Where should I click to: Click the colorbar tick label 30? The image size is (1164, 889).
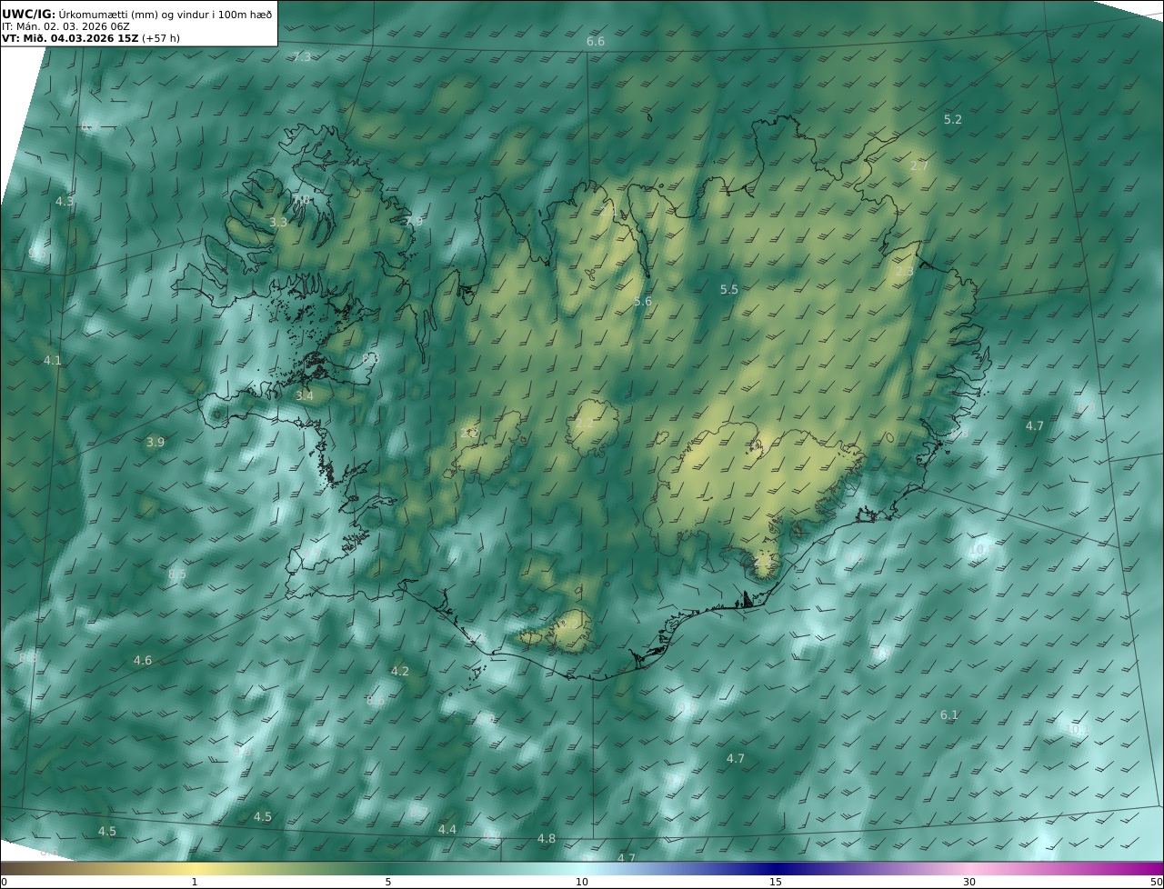(x=969, y=882)
